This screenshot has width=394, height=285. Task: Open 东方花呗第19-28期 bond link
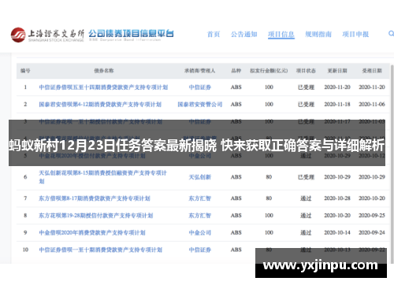(96, 216)
